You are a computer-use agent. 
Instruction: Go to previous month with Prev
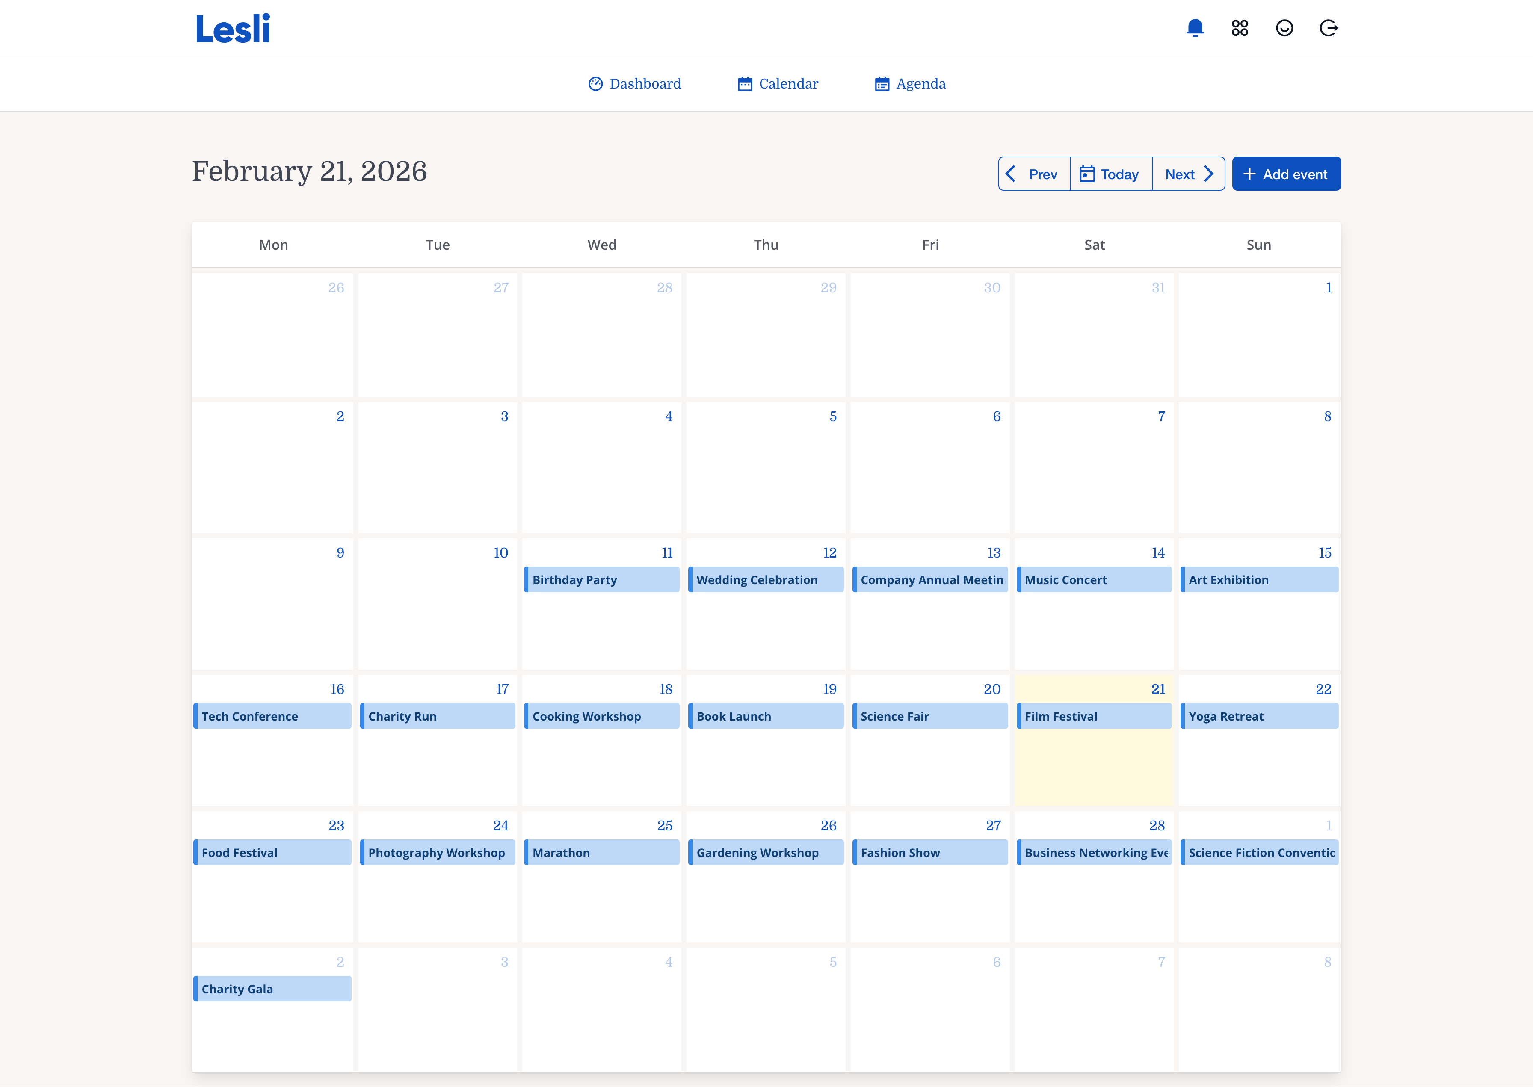[x=1034, y=174]
